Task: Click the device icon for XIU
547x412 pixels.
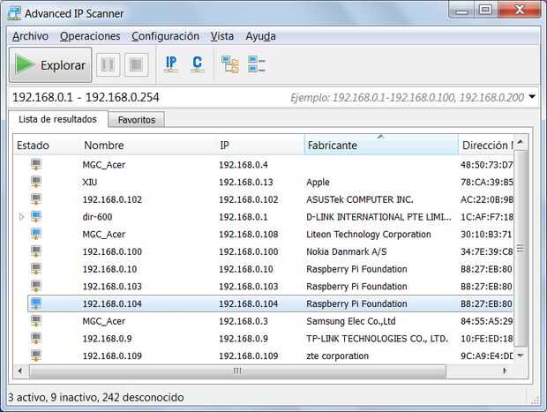Action: coord(36,182)
